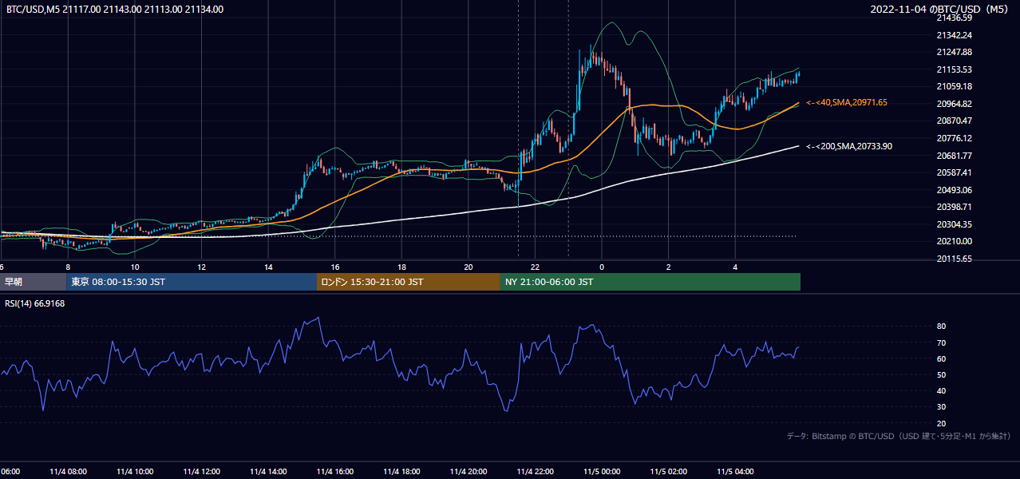This screenshot has width=1020, height=479.
Task: Select the 早朝 session bar
Action: [x=33, y=282]
